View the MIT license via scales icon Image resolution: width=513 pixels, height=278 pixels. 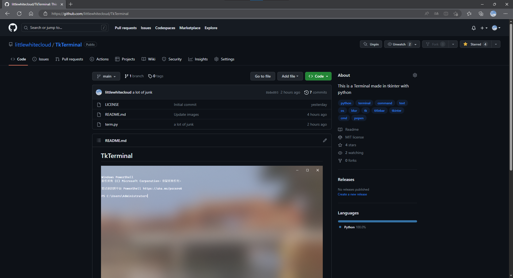[353, 137]
